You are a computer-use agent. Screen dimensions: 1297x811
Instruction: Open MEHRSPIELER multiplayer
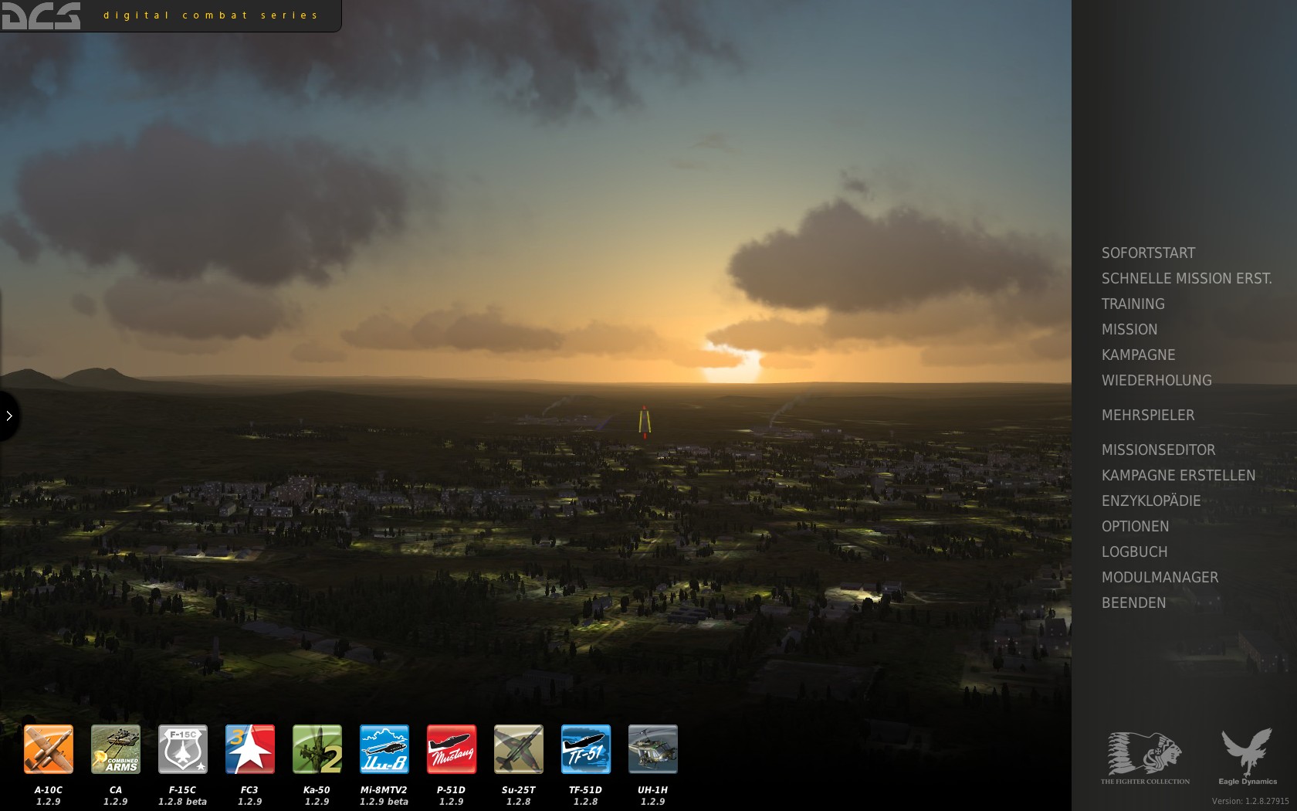click(x=1148, y=416)
